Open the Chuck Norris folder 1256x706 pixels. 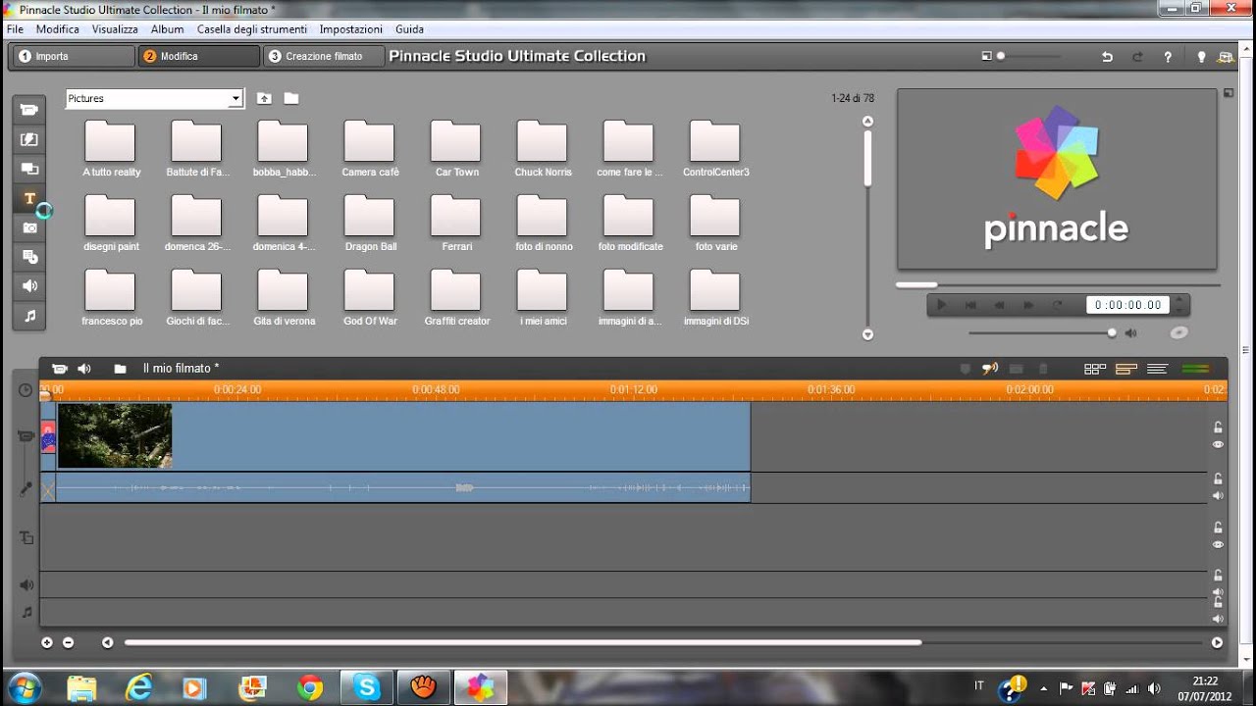(542, 149)
